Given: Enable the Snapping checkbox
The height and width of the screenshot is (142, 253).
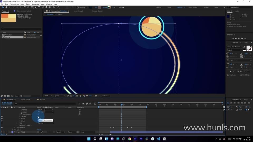Looking at the screenshot, I should 78,7.
